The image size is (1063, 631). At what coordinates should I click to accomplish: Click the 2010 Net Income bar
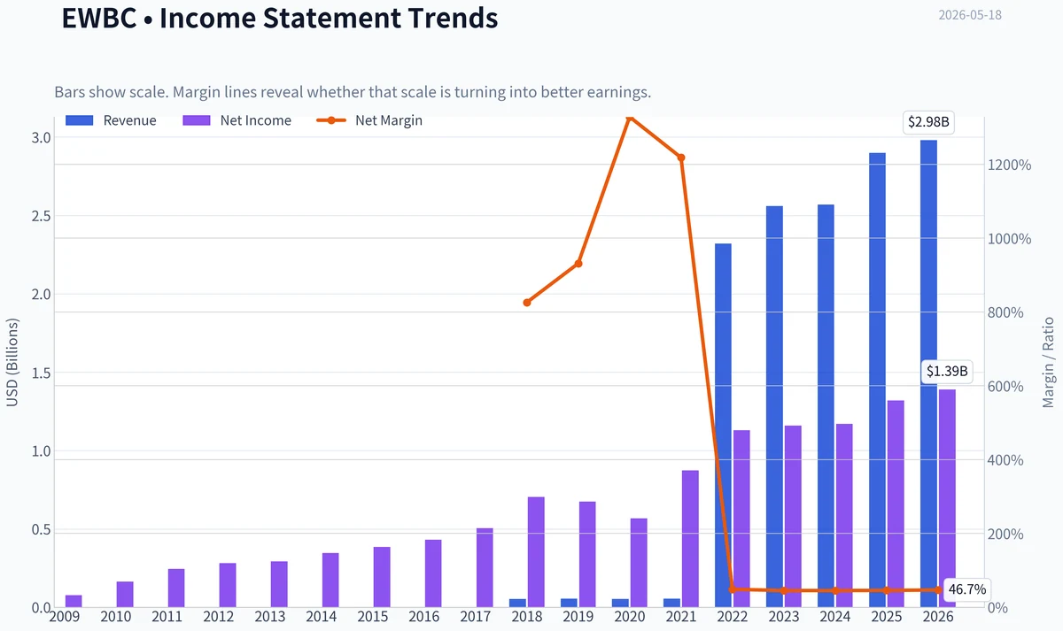(x=125, y=595)
